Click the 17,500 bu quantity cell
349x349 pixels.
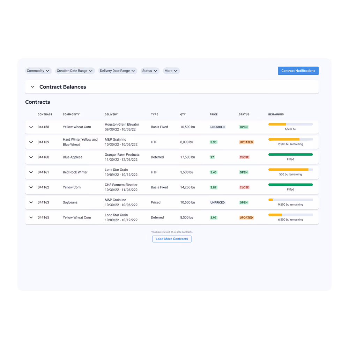(x=188, y=157)
